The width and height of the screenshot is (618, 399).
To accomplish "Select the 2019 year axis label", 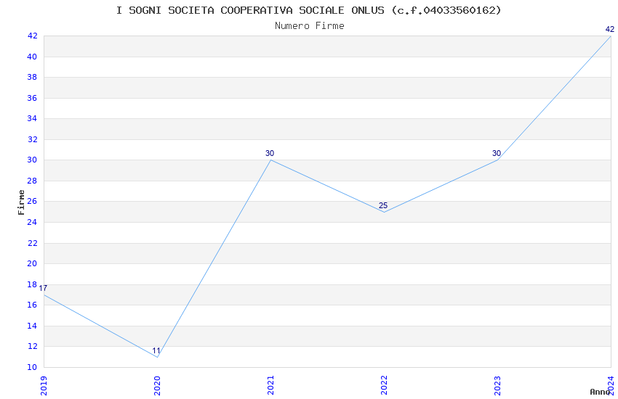I will [44, 385].
